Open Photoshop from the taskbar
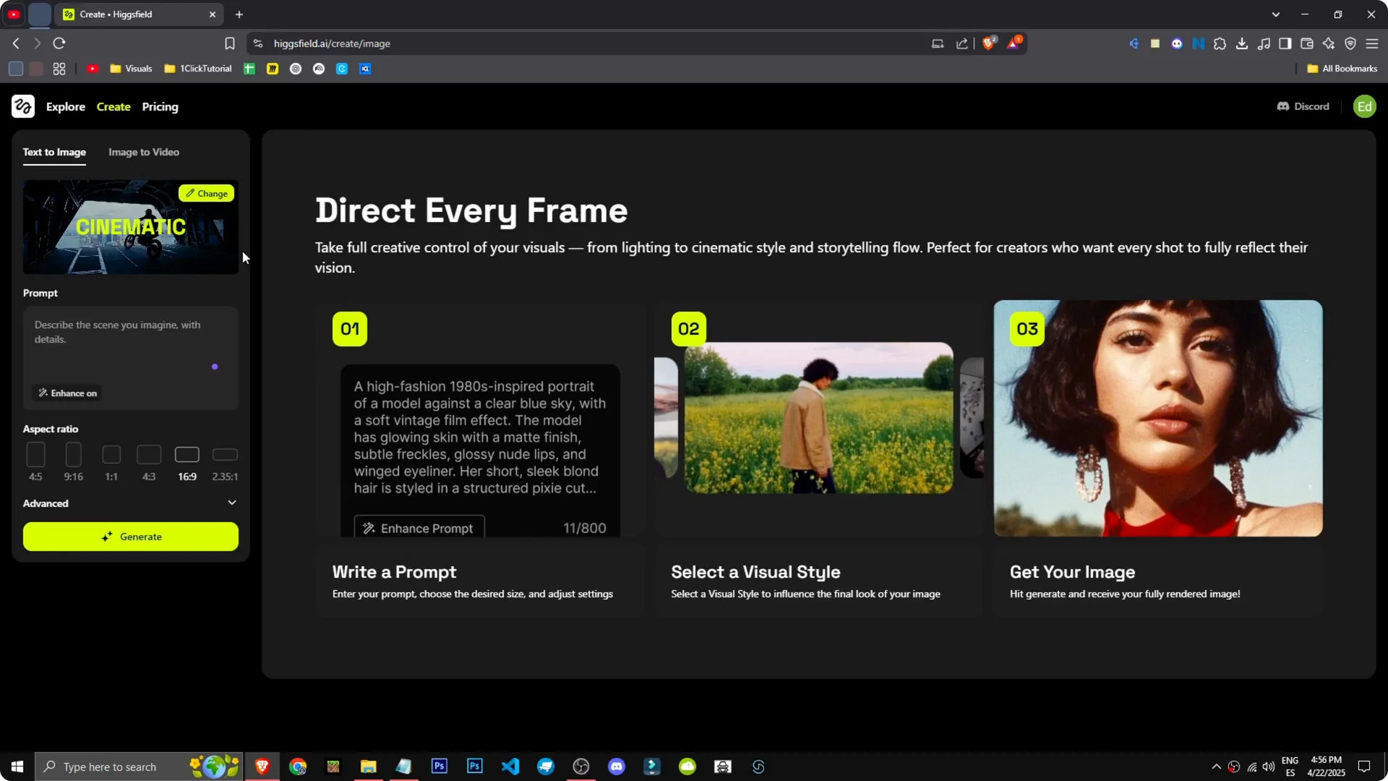Image resolution: width=1388 pixels, height=781 pixels. tap(439, 766)
